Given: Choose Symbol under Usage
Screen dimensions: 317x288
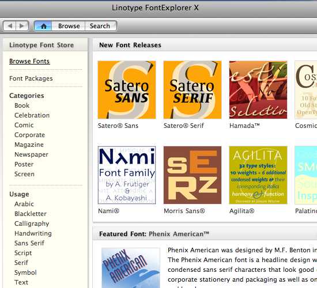Looking at the screenshot, I should (x=25, y=272).
